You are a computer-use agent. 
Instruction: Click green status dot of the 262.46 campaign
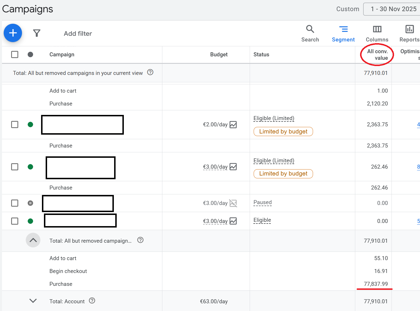click(31, 167)
